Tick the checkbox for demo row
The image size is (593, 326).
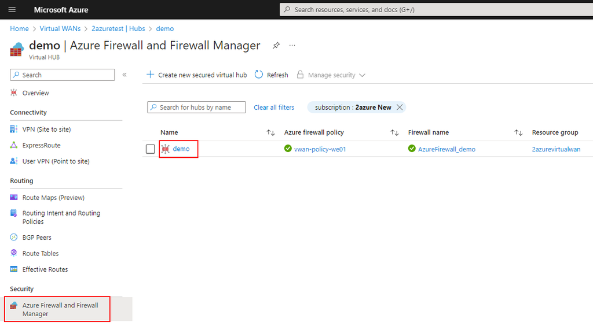(151, 149)
